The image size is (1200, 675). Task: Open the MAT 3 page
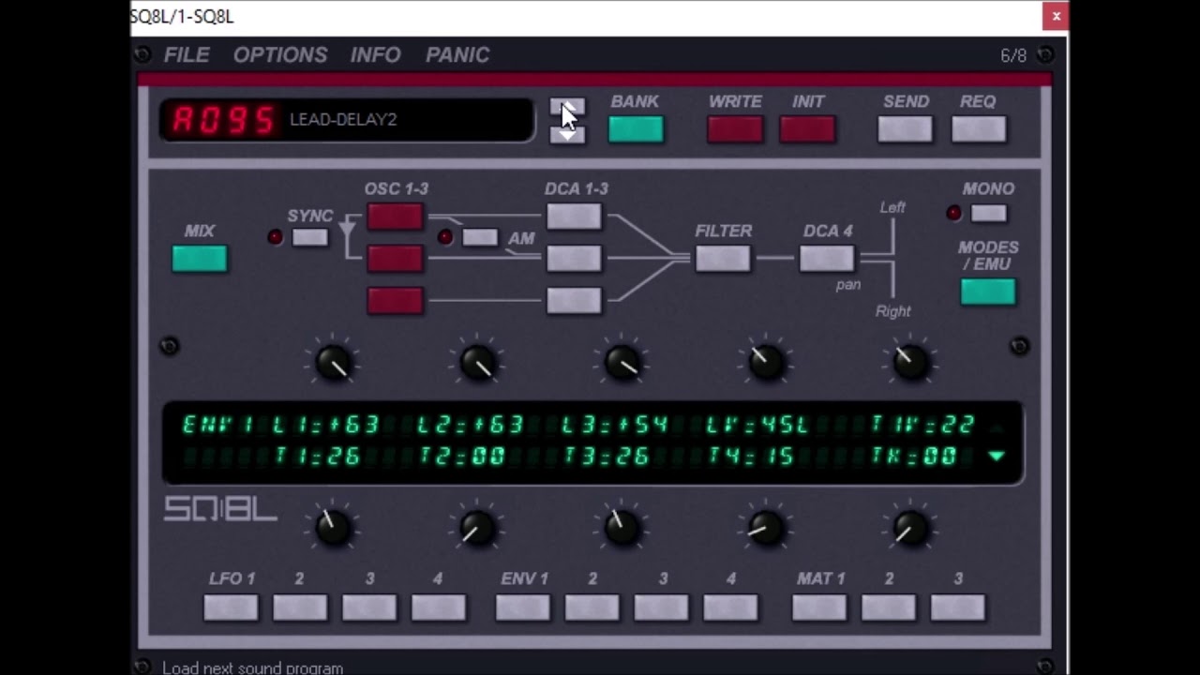click(958, 607)
